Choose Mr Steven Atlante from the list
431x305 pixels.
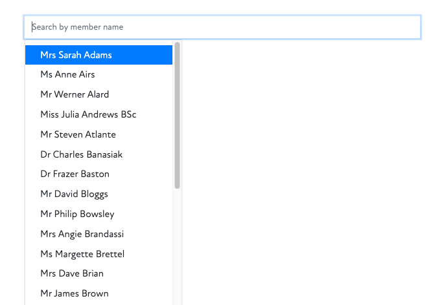tap(99, 134)
